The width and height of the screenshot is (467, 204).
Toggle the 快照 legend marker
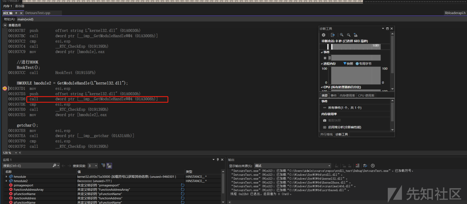tap(345, 63)
